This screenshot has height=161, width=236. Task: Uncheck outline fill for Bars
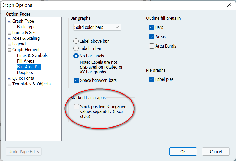coord(152,27)
